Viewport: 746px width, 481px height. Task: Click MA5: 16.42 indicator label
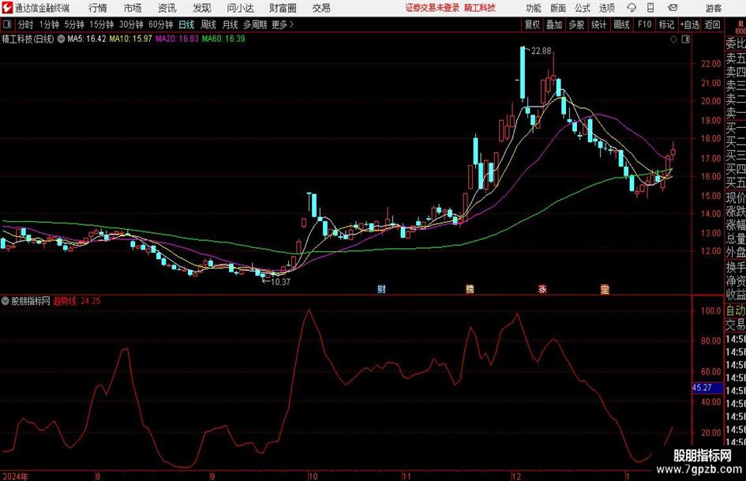tap(87, 39)
